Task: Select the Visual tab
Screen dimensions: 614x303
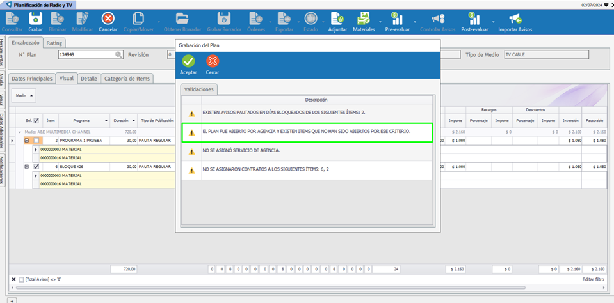Action: point(66,78)
